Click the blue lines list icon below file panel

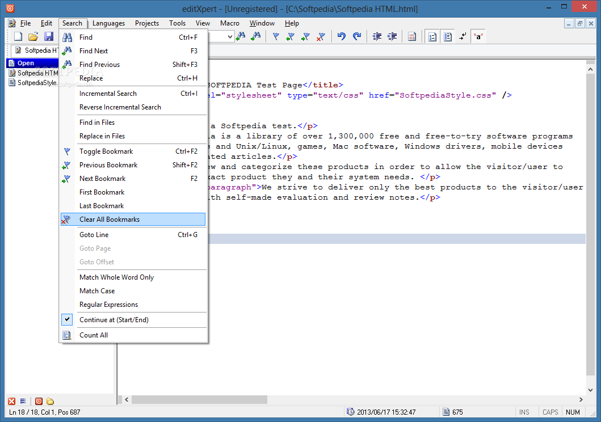[23, 401]
